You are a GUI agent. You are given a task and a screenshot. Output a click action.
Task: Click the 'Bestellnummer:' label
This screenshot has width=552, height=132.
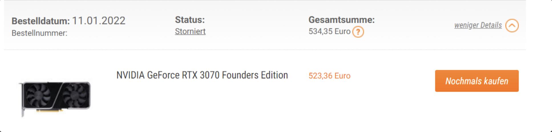point(39,33)
